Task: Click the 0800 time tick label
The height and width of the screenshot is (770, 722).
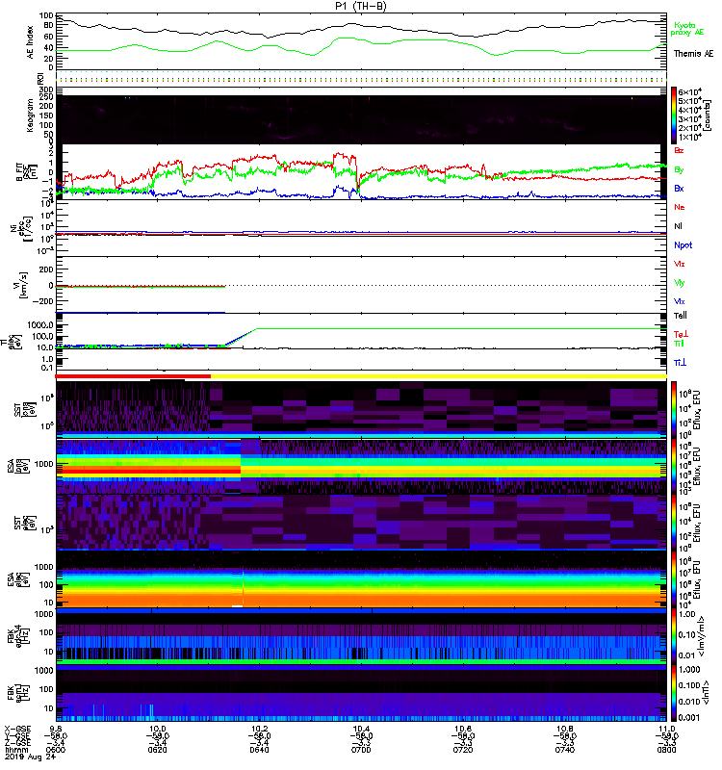Action: click(x=666, y=750)
